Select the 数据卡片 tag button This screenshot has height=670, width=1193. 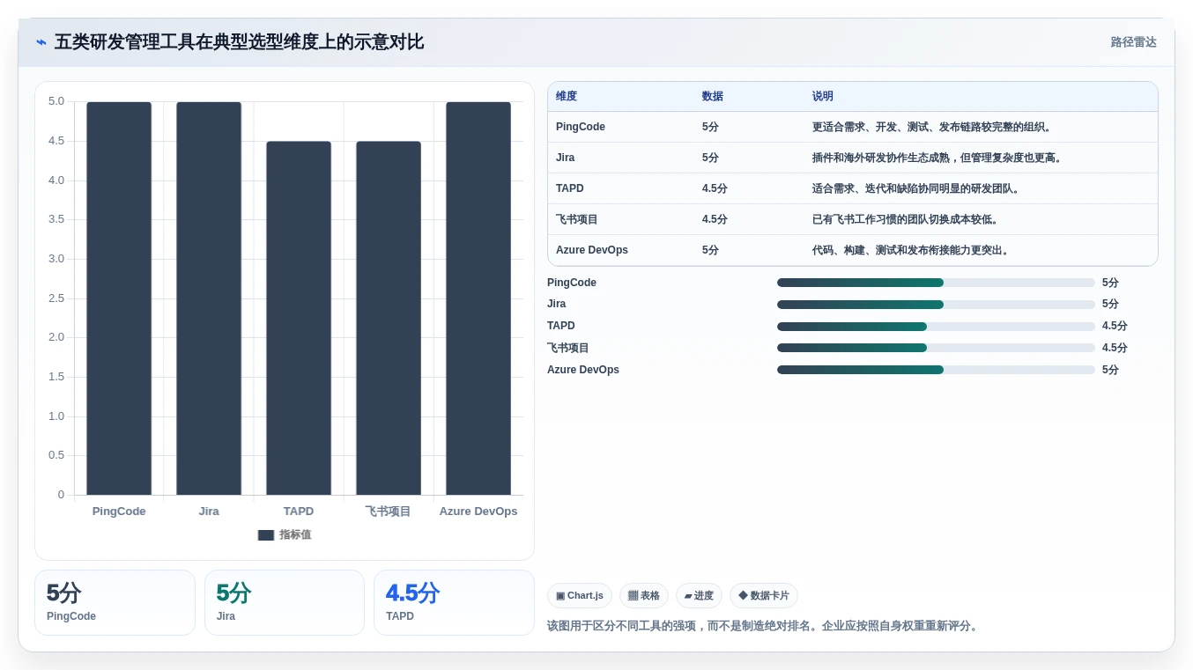[x=764, y=596]
